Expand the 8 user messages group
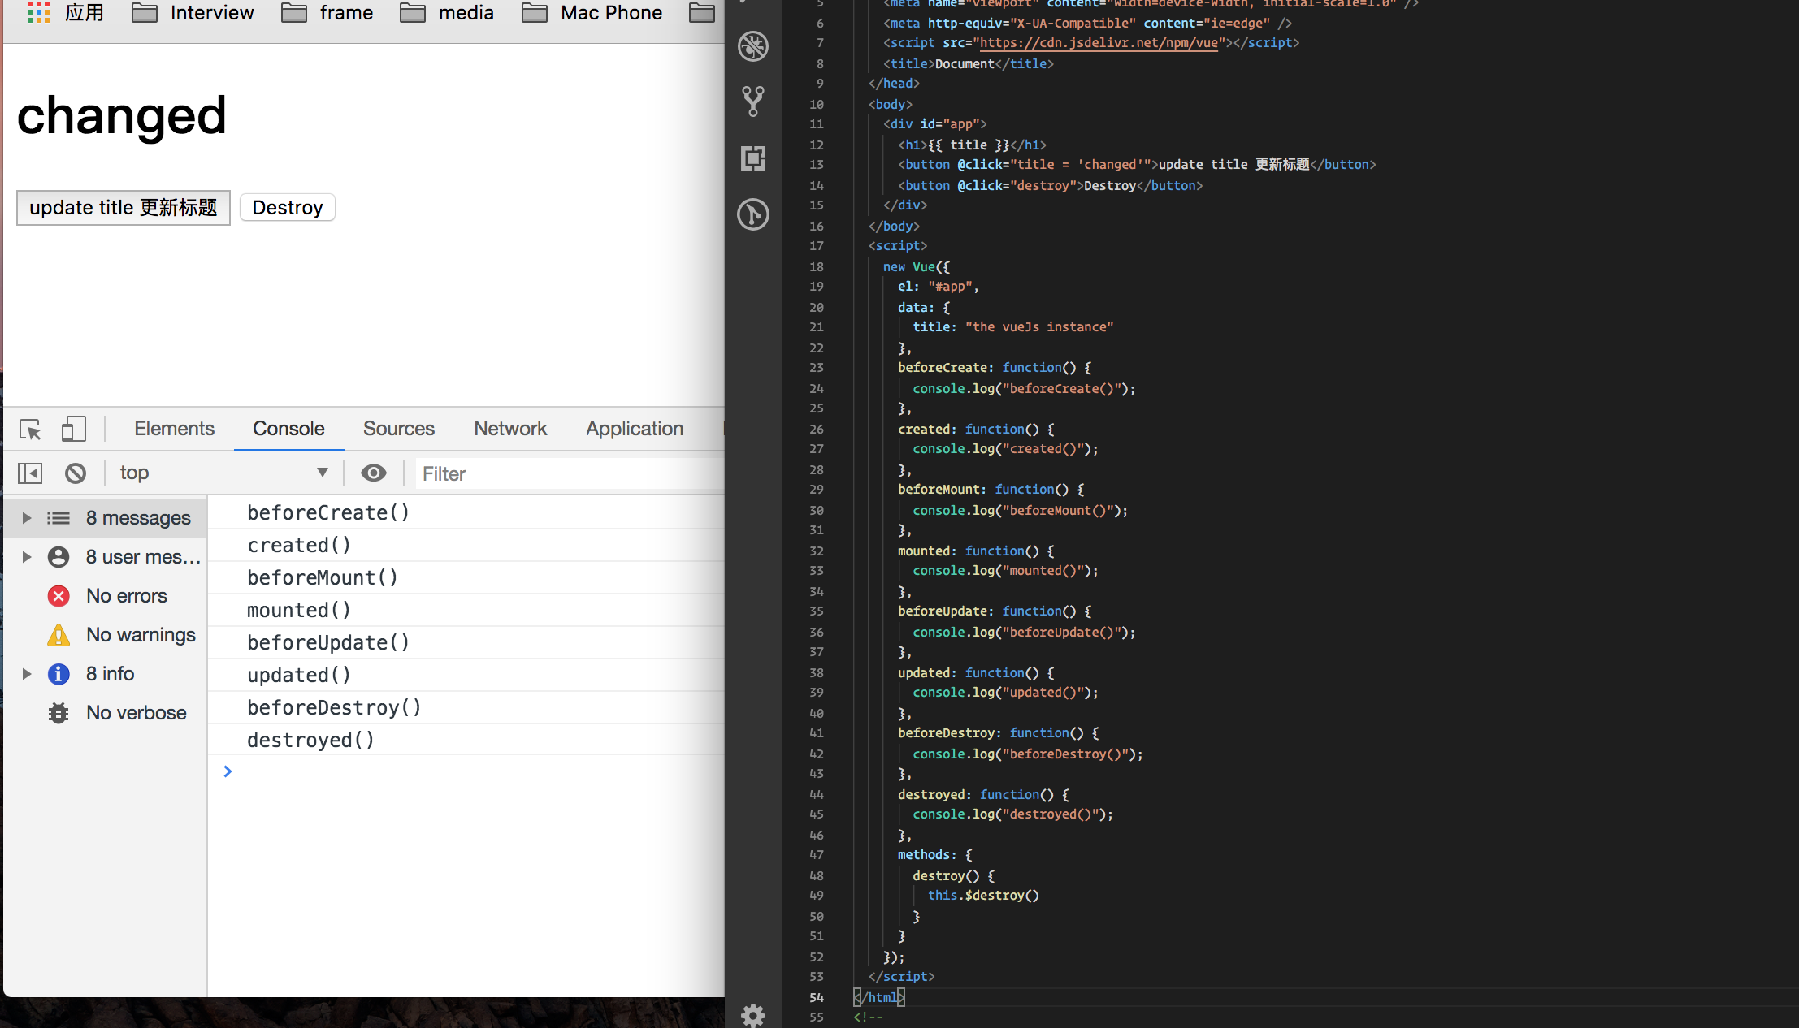Image resolution: width=1799 pixels, height=1028 pixels. tap(27, 557)
